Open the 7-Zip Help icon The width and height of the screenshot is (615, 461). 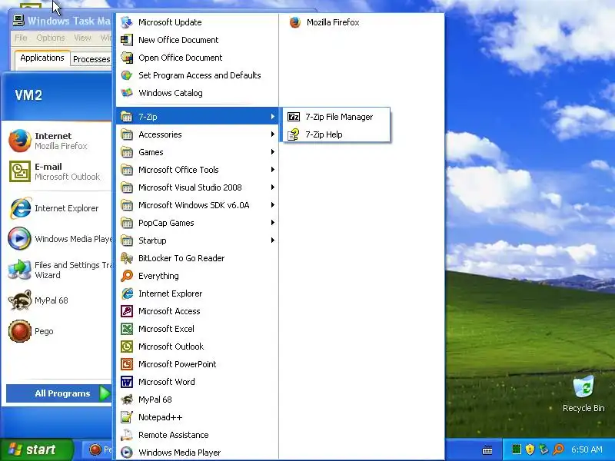click(294, 134)
